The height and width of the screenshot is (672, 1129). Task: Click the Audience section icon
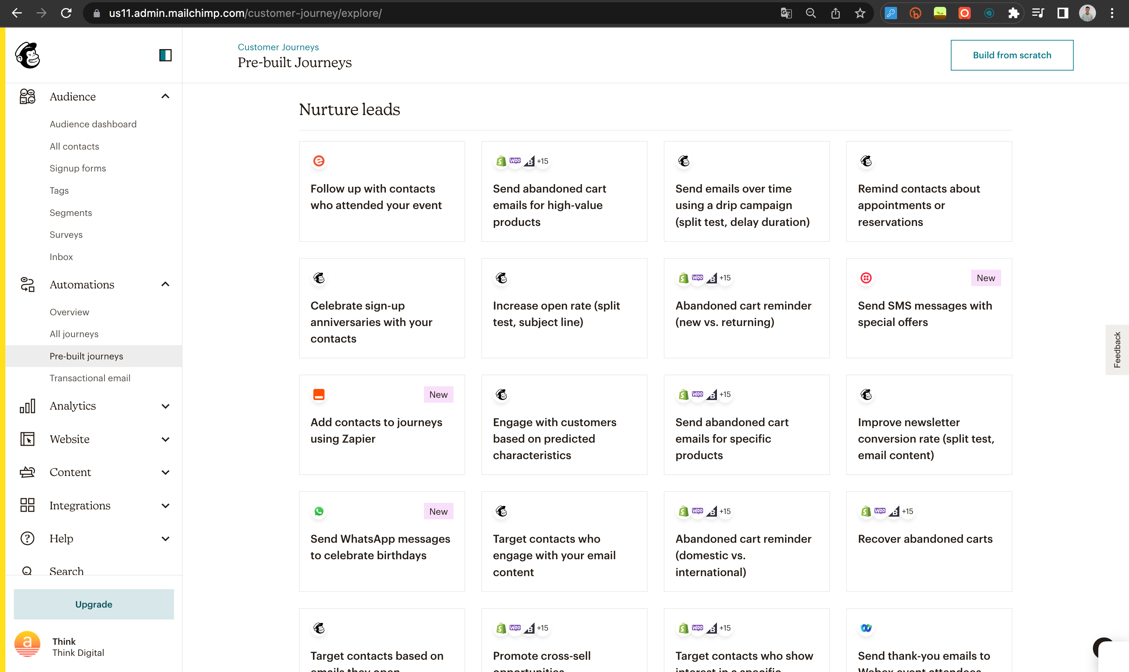tap(27, 96)
